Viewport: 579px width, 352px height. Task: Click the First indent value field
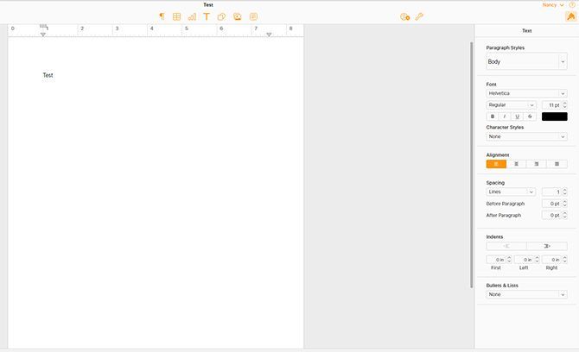pos(496,260)
